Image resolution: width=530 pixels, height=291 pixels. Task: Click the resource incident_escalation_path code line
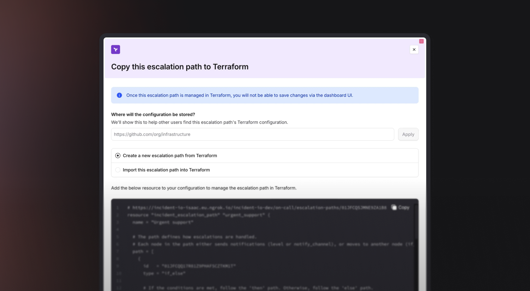tap(199, 215)
